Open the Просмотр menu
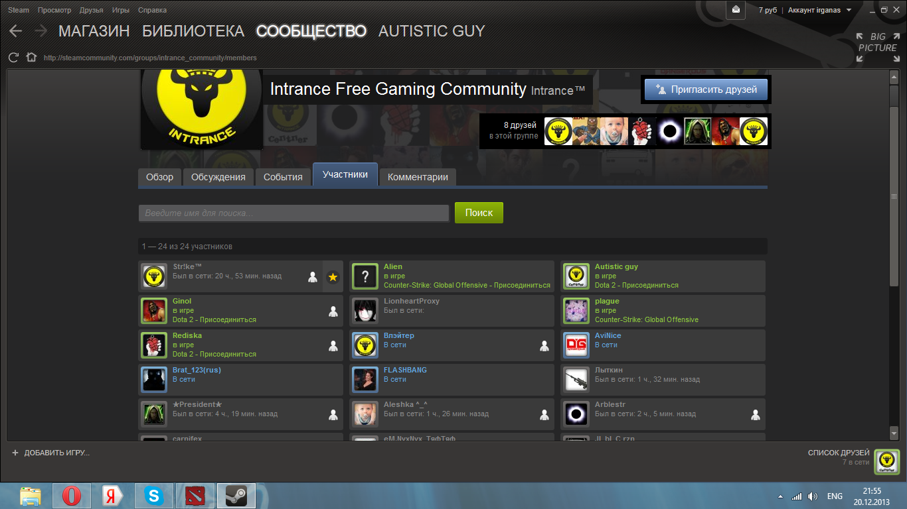Viewport: 907px width, 509px height. 54,10
